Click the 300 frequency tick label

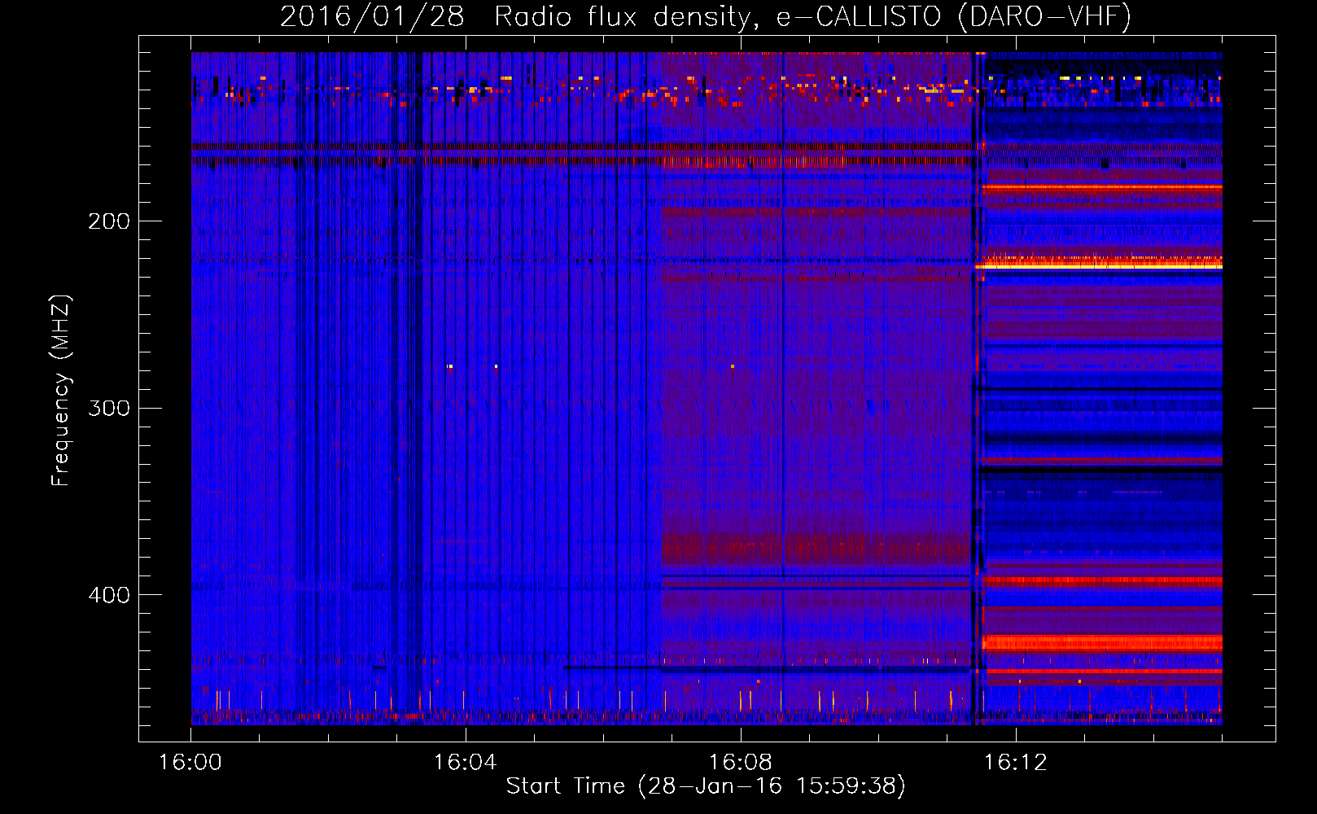(109, 408)
